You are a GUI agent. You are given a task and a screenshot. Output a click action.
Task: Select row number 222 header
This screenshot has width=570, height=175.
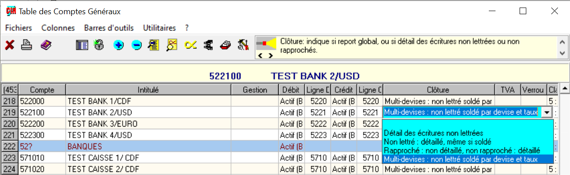pos(9,146)
